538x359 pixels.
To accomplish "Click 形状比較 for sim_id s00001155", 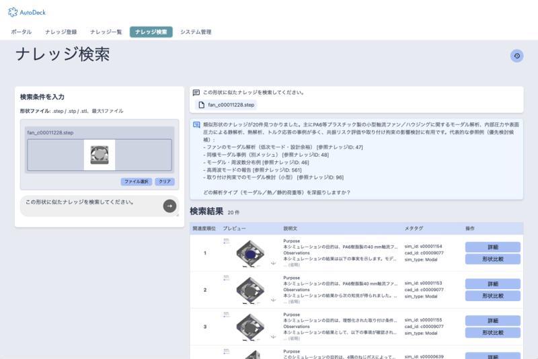I will point(493,332).
